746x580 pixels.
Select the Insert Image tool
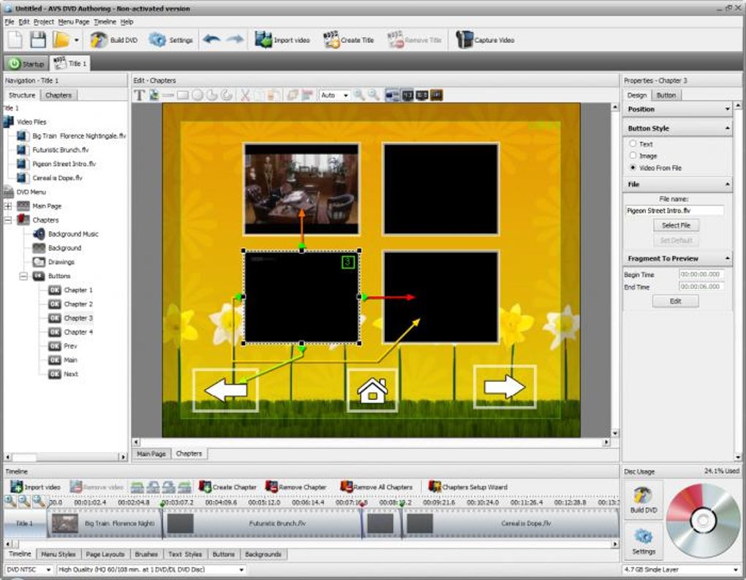[154, 95]
